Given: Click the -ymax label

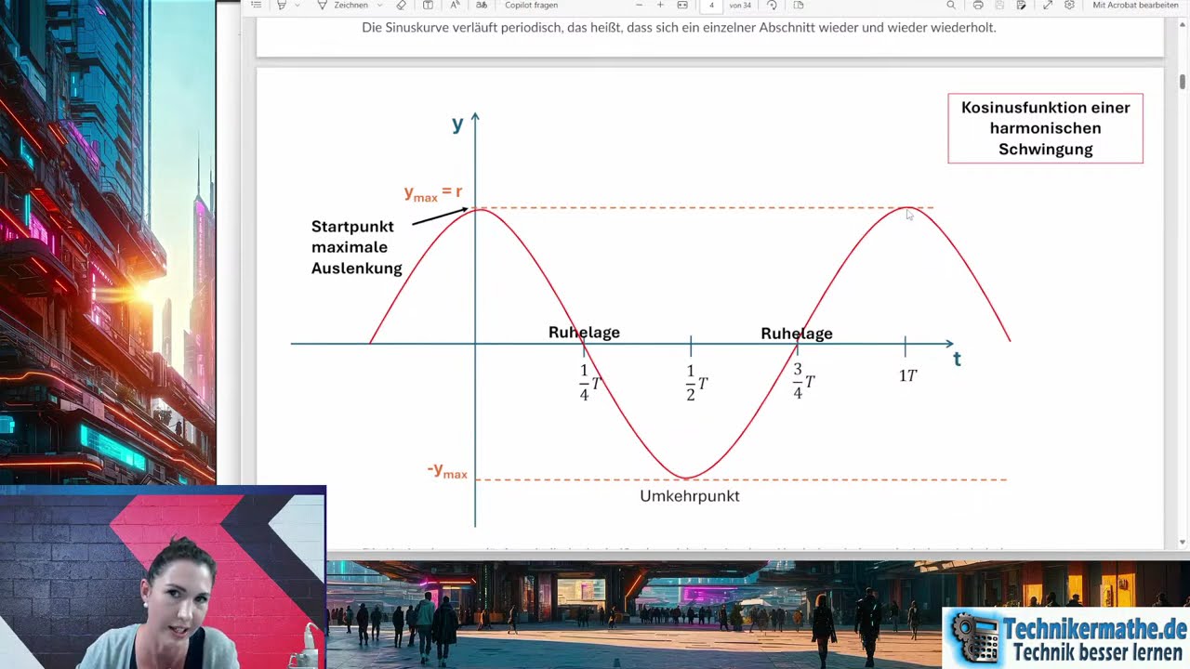Looking at the screenshot, I should [x=447, y=470].
